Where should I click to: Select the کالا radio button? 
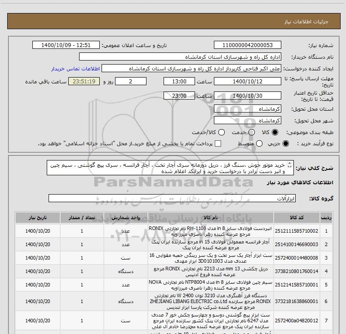275,132
